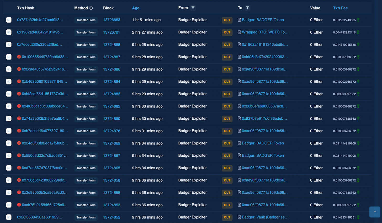Click the contract icon next to Badger: Vault
The height and width of the screenshot is (223, 382).
pos(239,217)
